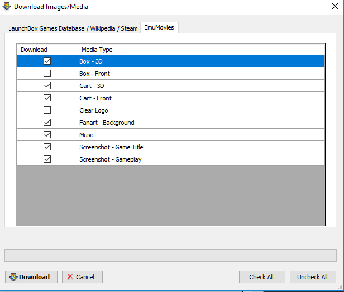Click Check All button
This screenshot has height=292, width=344.
[262, 277]
